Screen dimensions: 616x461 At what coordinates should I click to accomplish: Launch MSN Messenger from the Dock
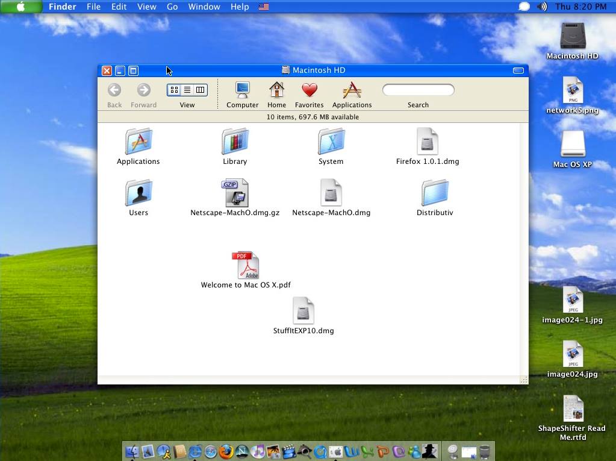tap(415, 451)
